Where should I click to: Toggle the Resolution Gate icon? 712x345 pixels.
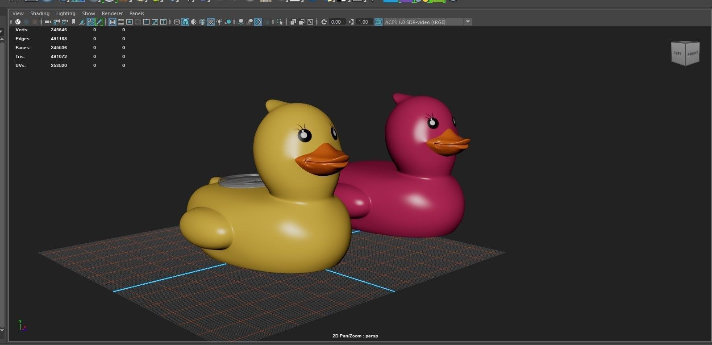click(x=129, y=22)
